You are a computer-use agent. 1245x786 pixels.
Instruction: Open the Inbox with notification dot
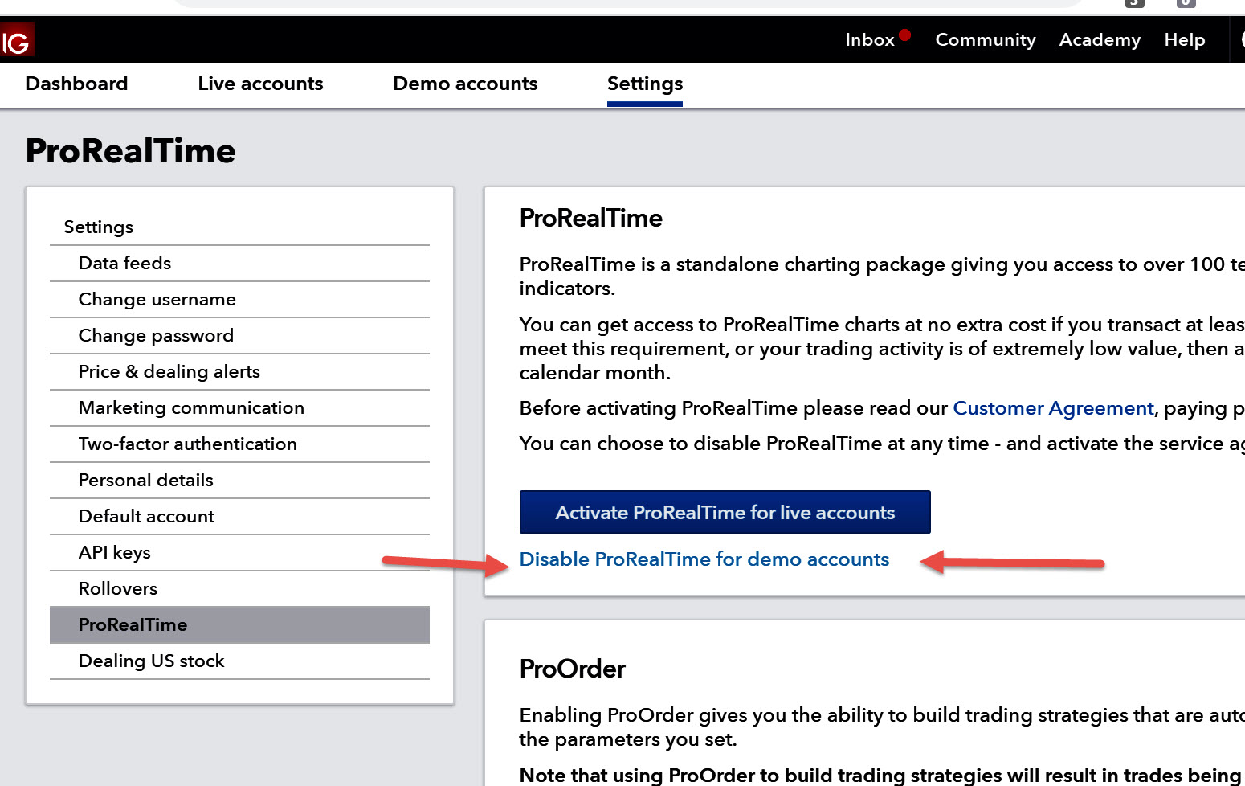(x=870, y=40)
